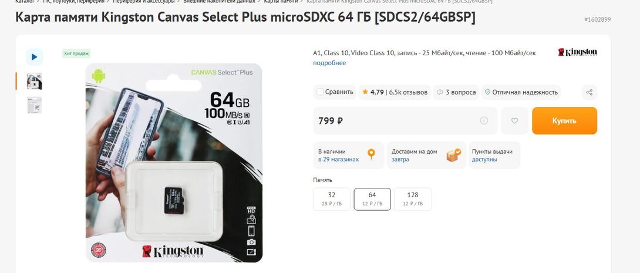Expand description via подробнее link
The image size is (640, 273).
pyautogui.click(x=329, y=63)
